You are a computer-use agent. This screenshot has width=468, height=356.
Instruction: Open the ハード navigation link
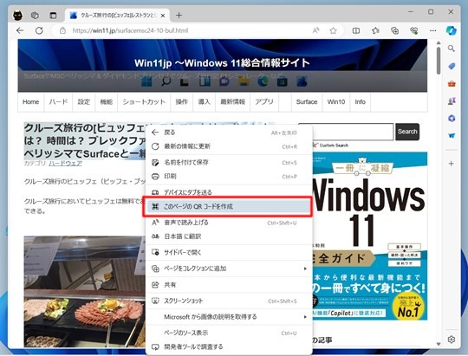point(58,102)
